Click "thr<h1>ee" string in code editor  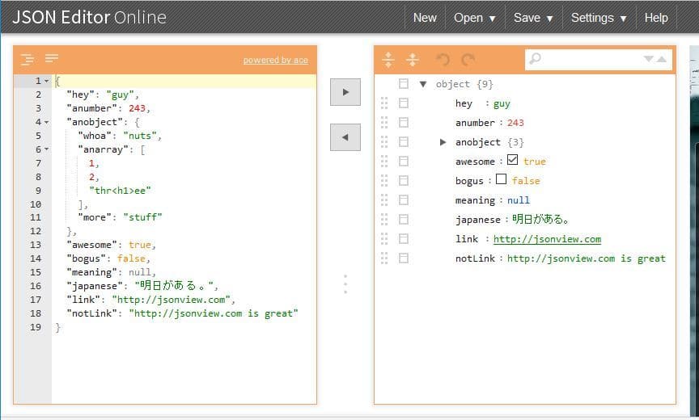click(x=121, y=191)
